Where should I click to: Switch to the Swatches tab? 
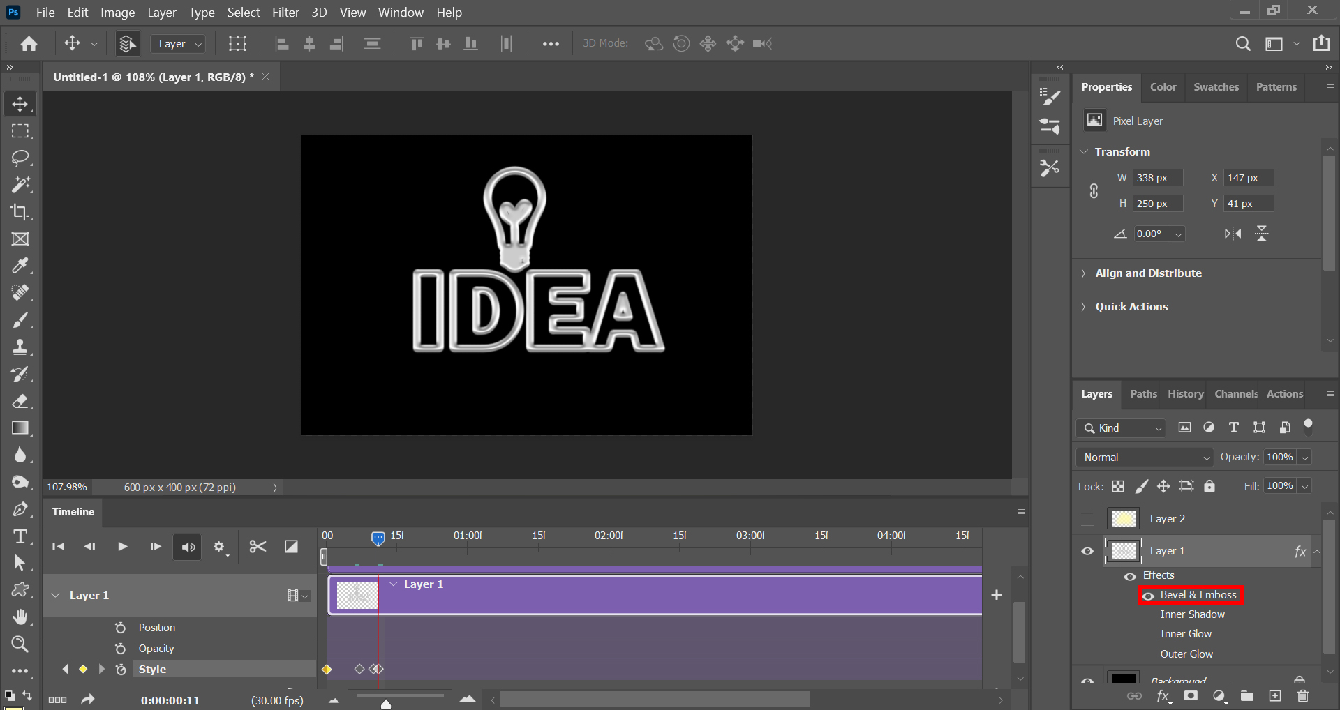pyautogui.click(x=1216, y=87)
